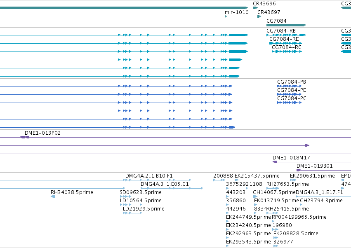Click the CR43697 gene label
351x248 pixels.
click(269, 12)
